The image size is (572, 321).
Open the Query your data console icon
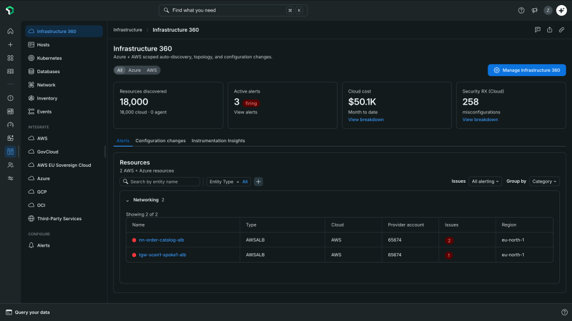coord(9,312)
